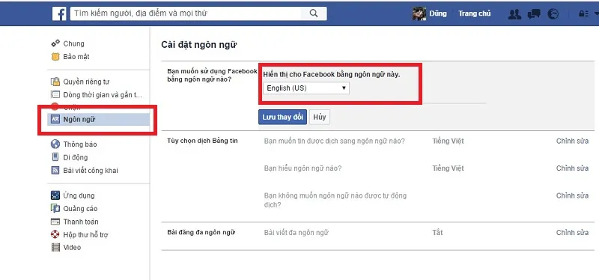Click the Dũng profile picture

pos(419,13)
